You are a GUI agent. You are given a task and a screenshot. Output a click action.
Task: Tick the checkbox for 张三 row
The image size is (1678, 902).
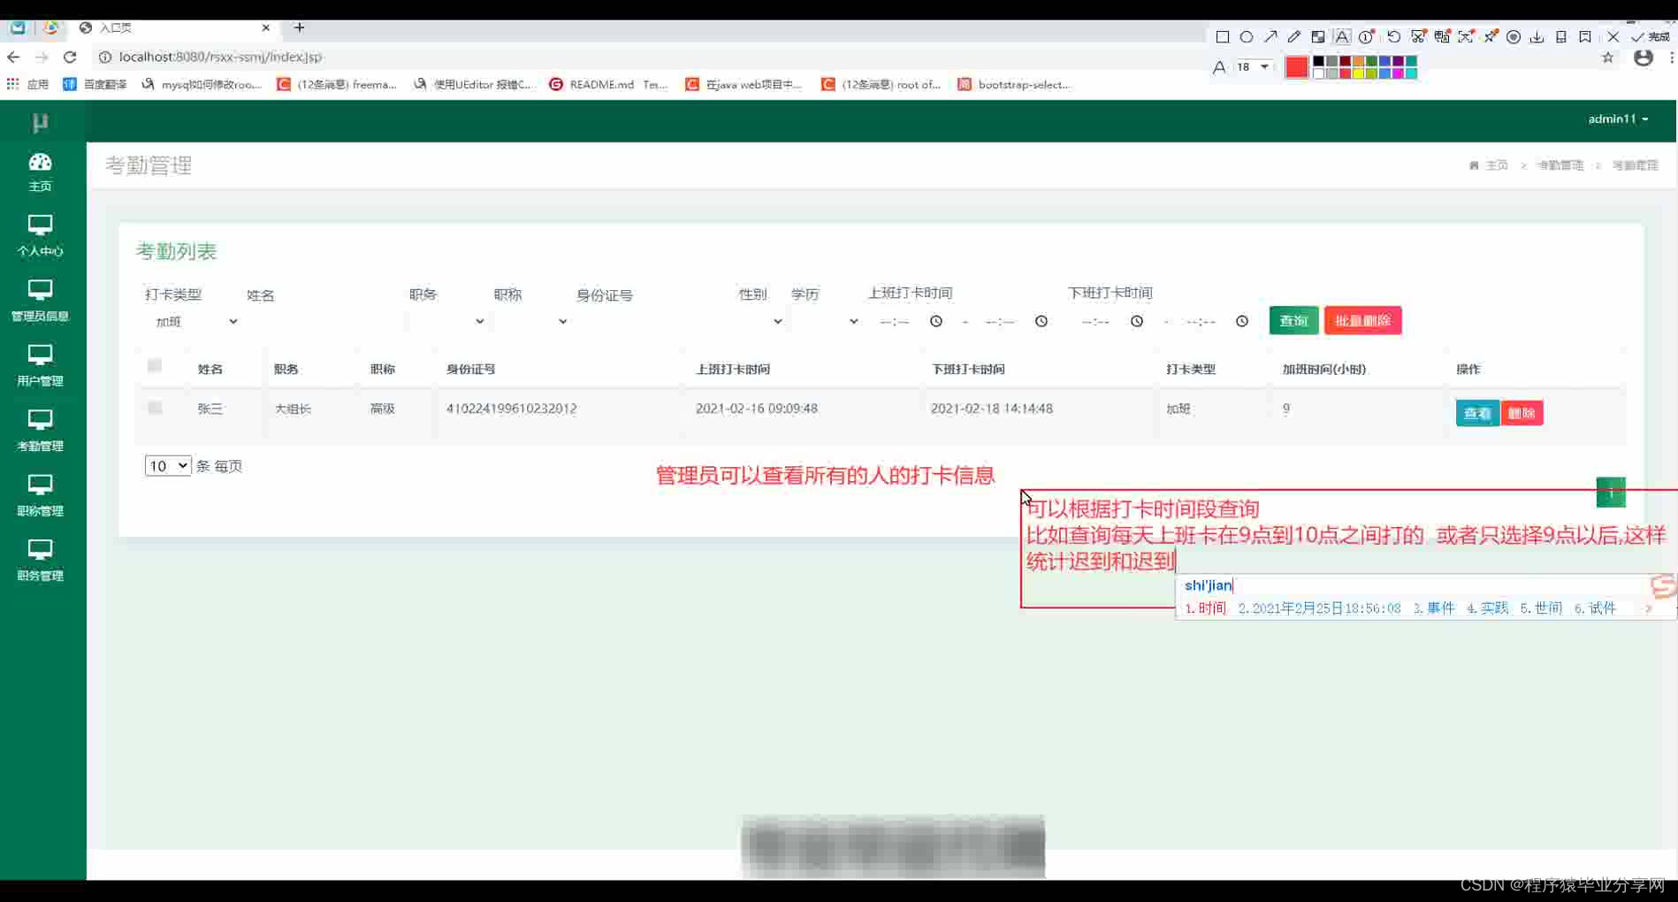pyautogui.click(x=155, y=408)
